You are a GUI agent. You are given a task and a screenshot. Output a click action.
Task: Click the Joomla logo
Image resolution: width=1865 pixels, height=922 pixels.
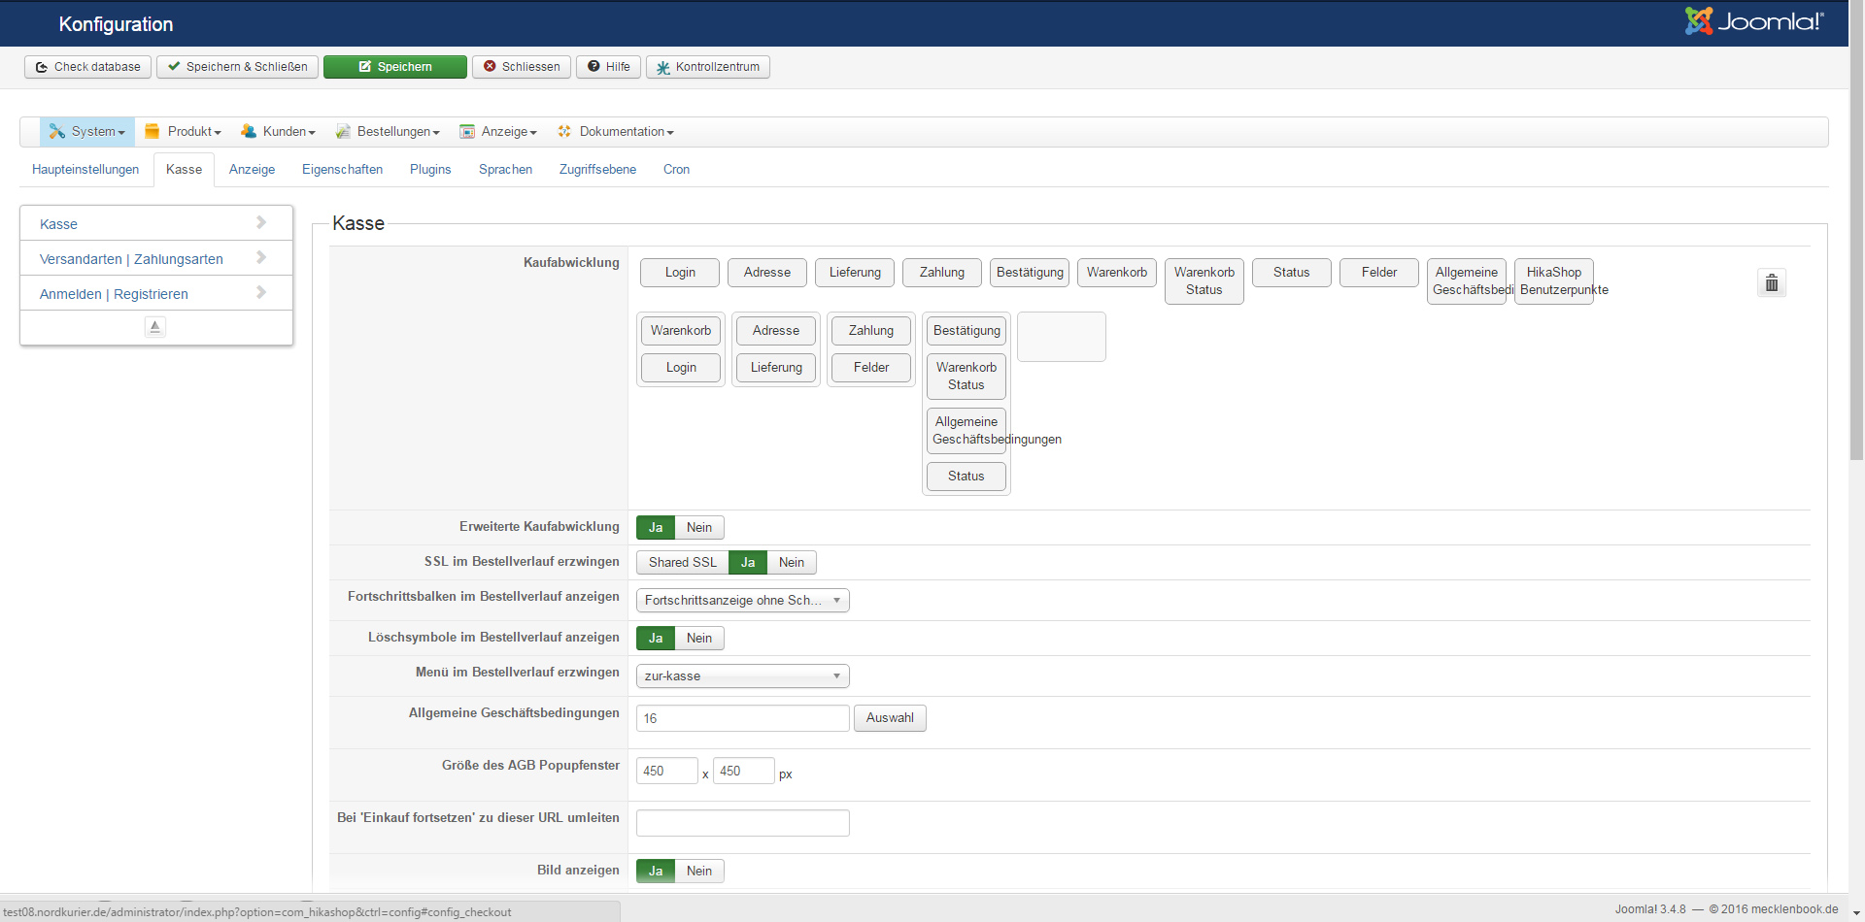pos(1753,21)
